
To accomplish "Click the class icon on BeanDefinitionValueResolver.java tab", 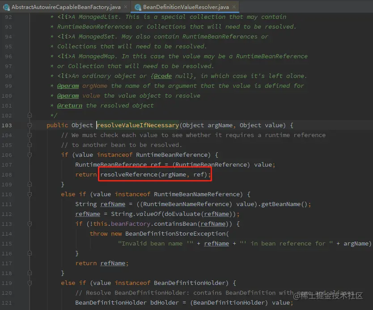I will point(138,7).
